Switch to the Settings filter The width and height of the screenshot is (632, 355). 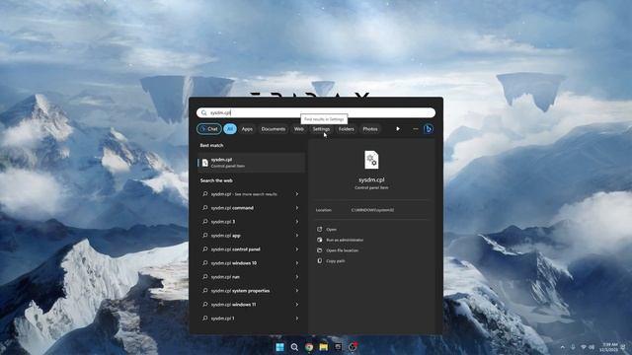pos(321,129)
